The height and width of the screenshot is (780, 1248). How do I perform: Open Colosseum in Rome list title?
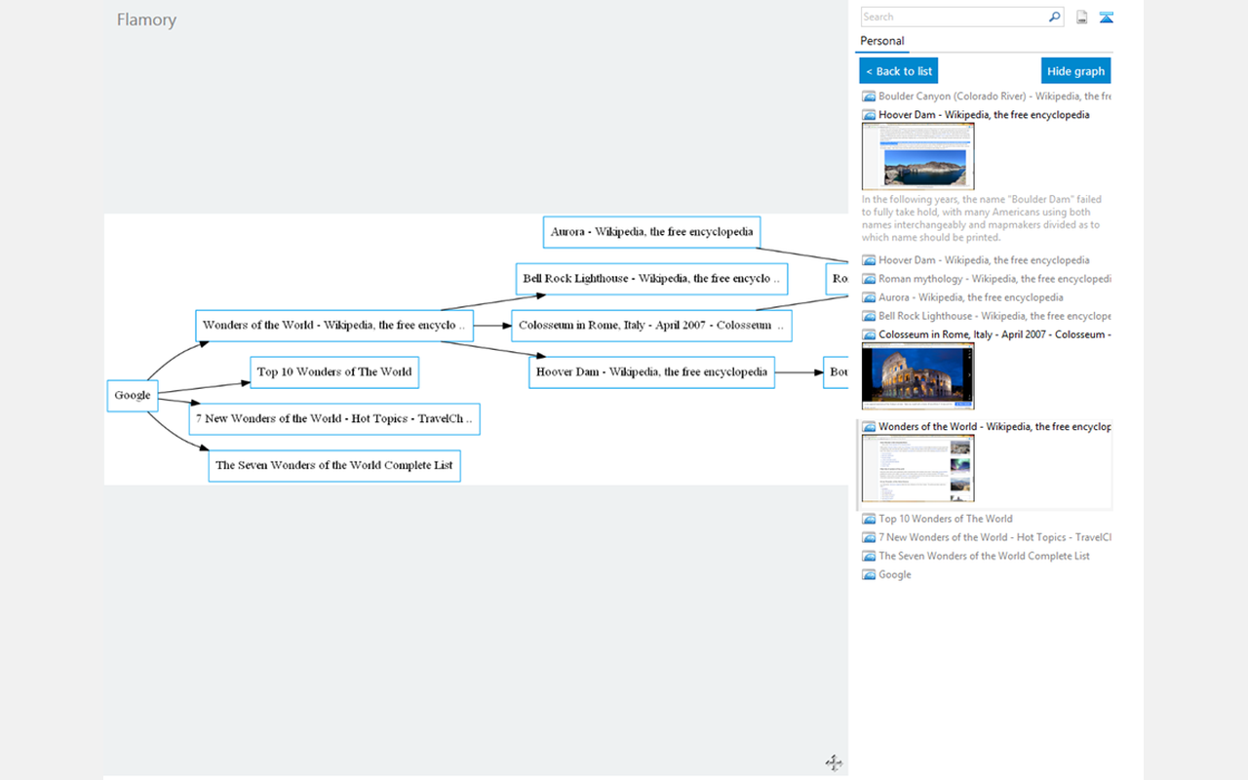[994, 334]
